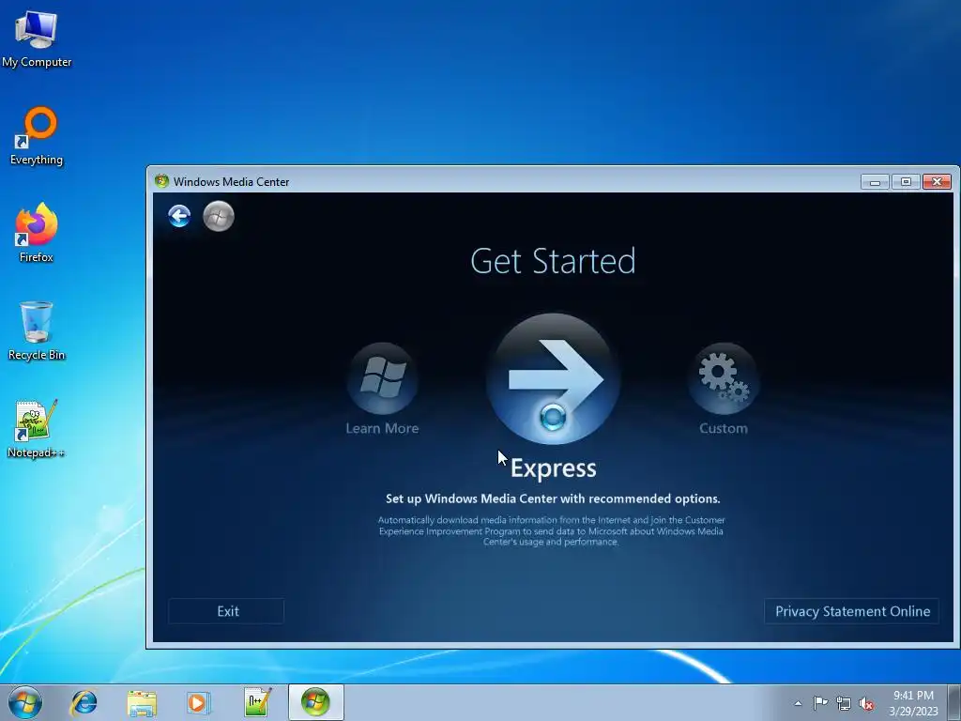961x721 pixels.
Task: Open the Everything search shortcut
Action: (x=37, y=135)
